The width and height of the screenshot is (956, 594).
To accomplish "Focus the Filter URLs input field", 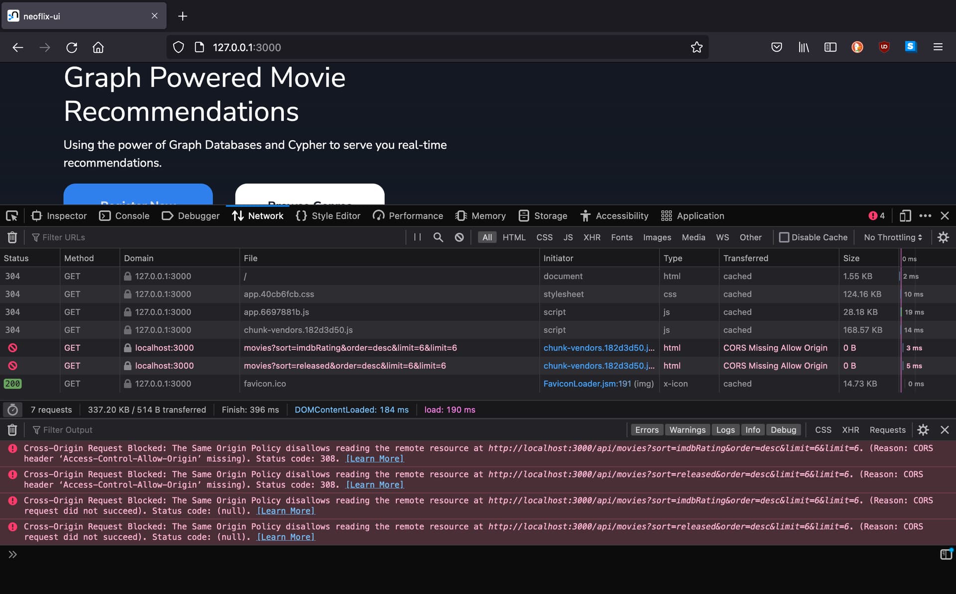I will click(217, 237).
